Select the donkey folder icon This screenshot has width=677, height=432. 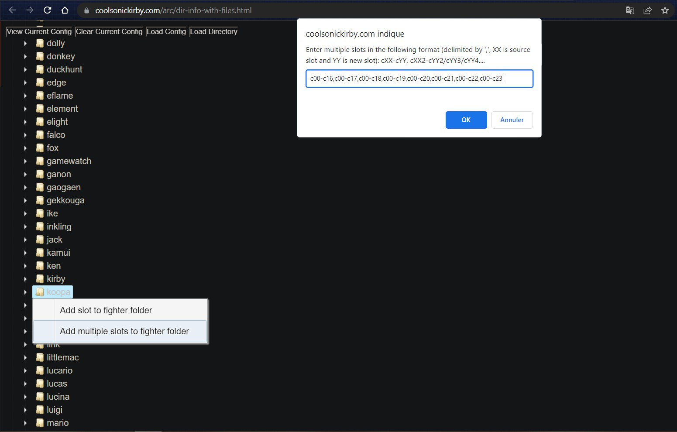(x=39, y=56)
